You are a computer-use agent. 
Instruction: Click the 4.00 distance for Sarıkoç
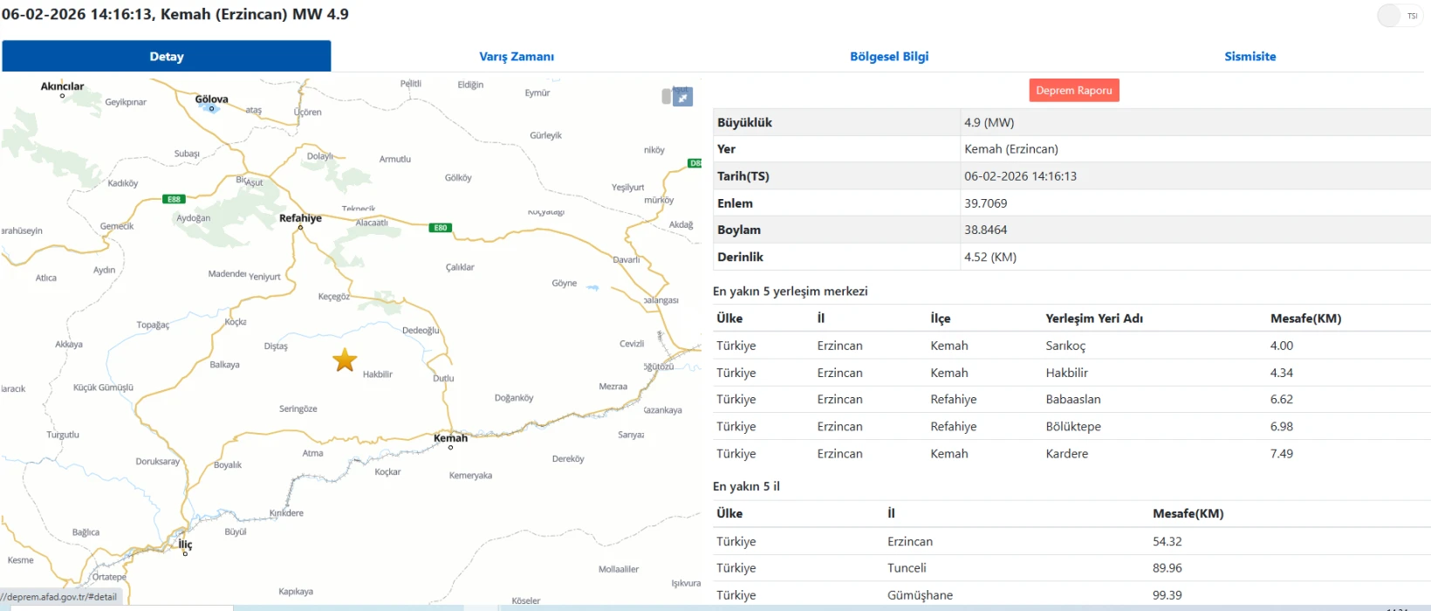click(x=1282, y=346)
